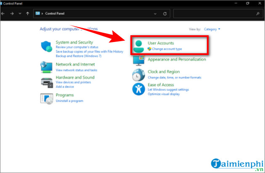Viewport: 265px width, 173px height.
Task: Click Let Windows suggest settings
Action: coord(168,89)
